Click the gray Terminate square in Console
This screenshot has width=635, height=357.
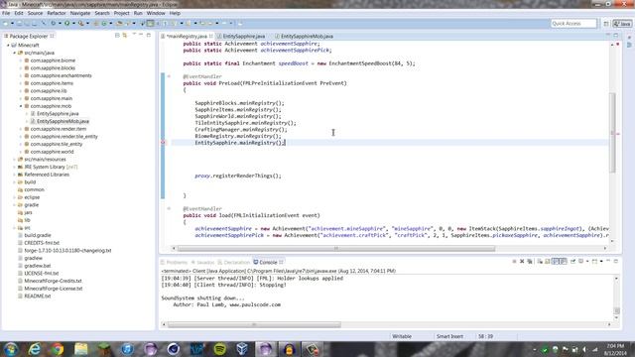pos(514,262)
